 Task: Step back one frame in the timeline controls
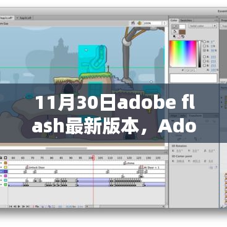(15, 207)
